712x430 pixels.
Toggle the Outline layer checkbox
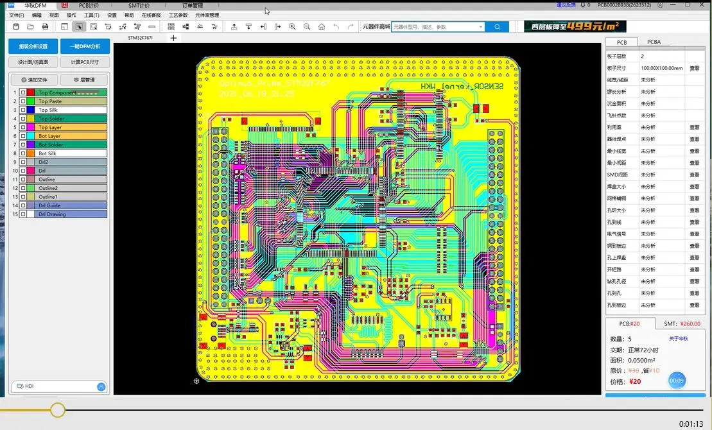tap(22, 179)
